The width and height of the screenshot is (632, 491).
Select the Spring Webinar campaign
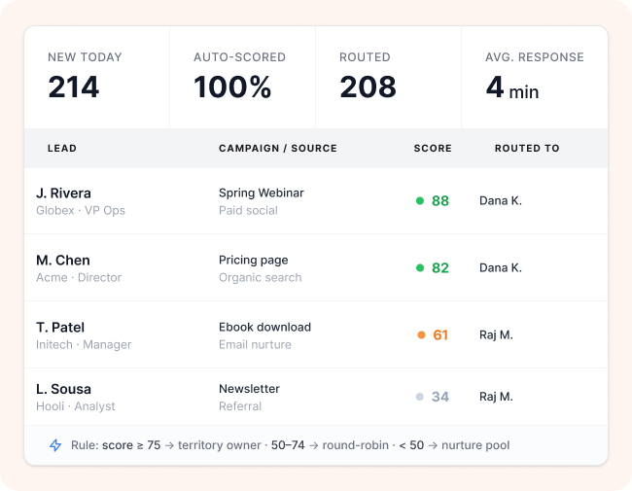pyautogui.click(x=262, y=193)
